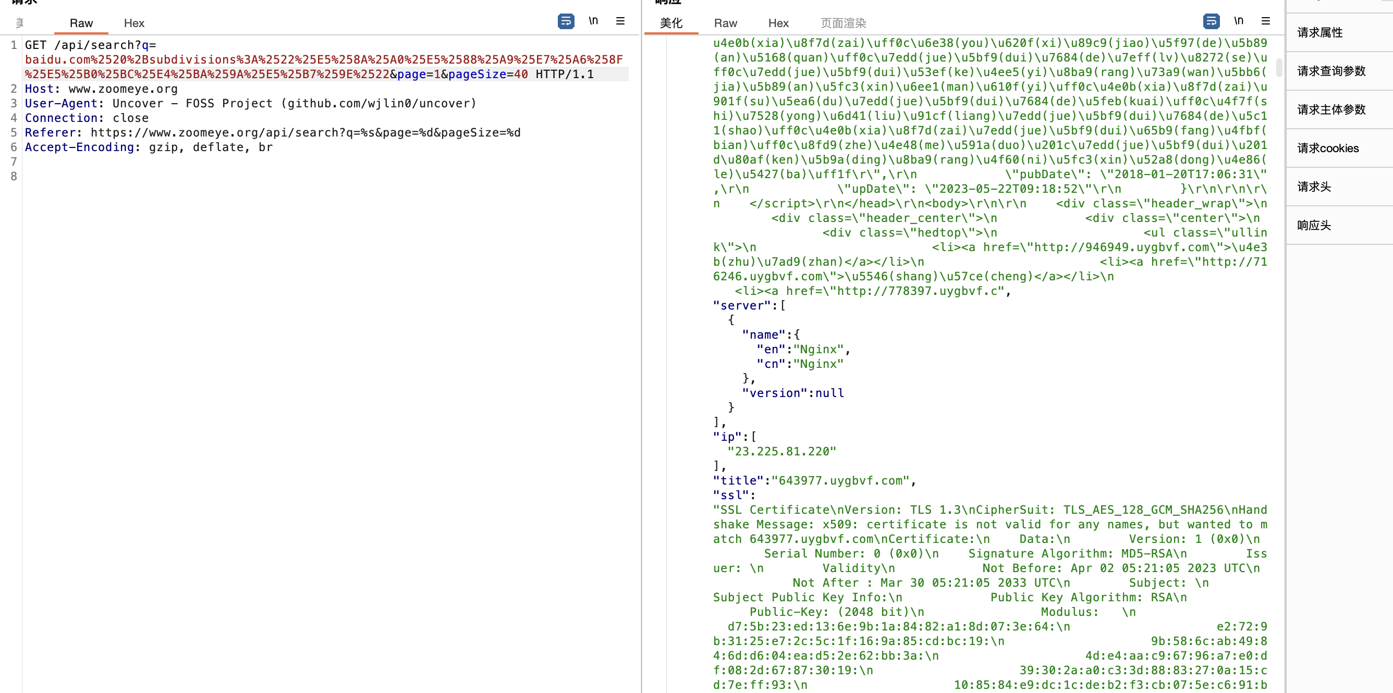The image size is (1393, 693).
Task: Open request editor hamburger options menu
Action: pos(620,21)
